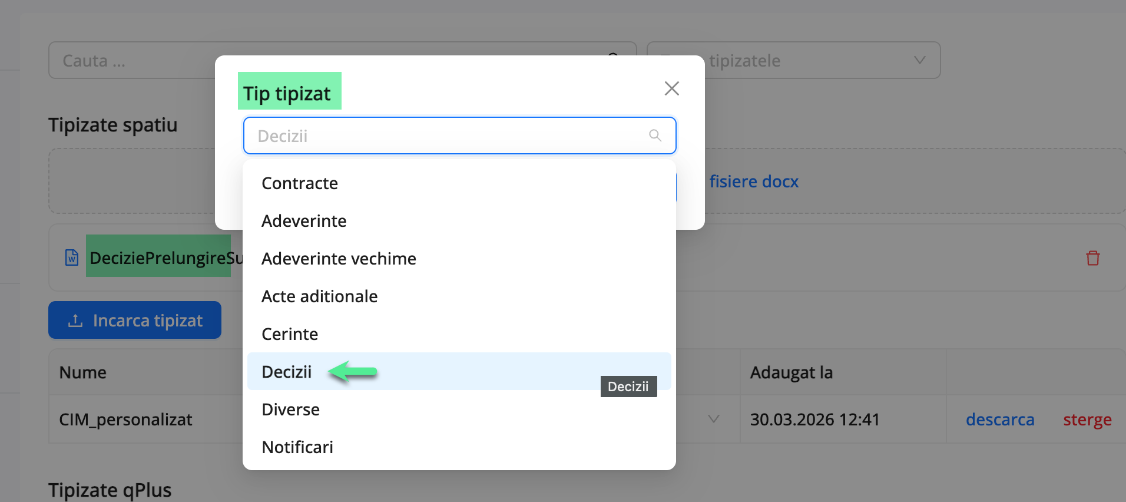This screenshot has height=502, width=1126.
Task: Choose Cerinte in the dropdown
Action: (290, 334)
